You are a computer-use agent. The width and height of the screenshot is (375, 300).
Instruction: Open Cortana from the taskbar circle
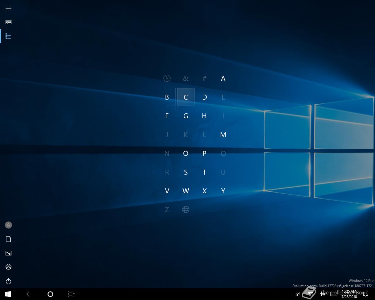pyautogui.click(x=50, y=294)
